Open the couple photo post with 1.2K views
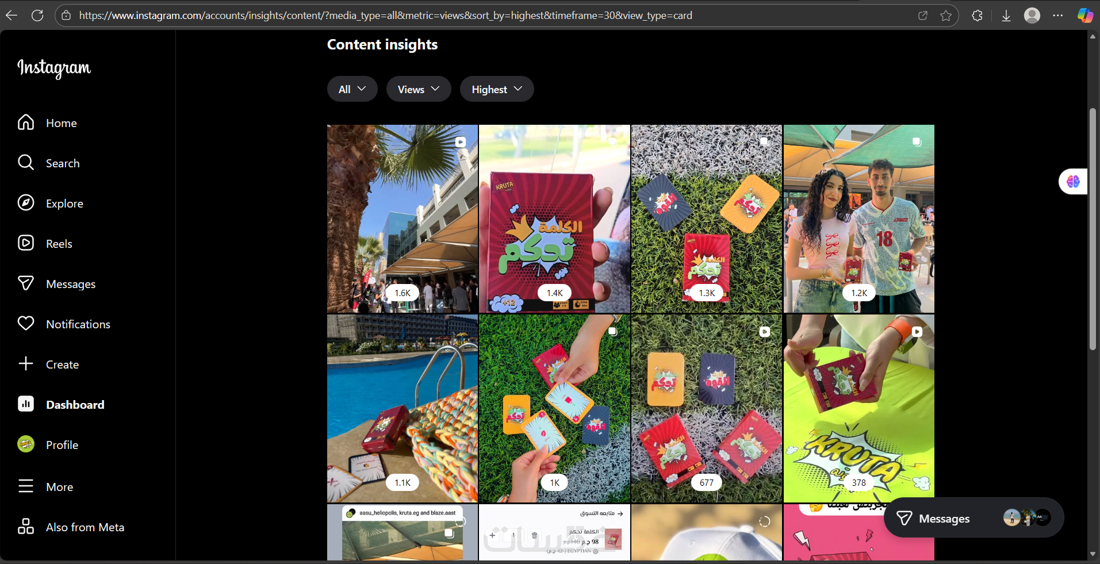The image size is (1100, 564). click(x=859, y=219)
